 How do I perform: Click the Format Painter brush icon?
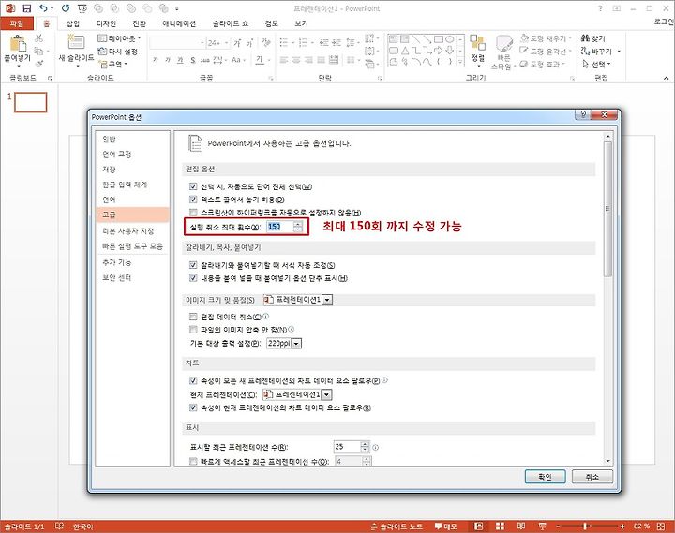click(39, 64)
